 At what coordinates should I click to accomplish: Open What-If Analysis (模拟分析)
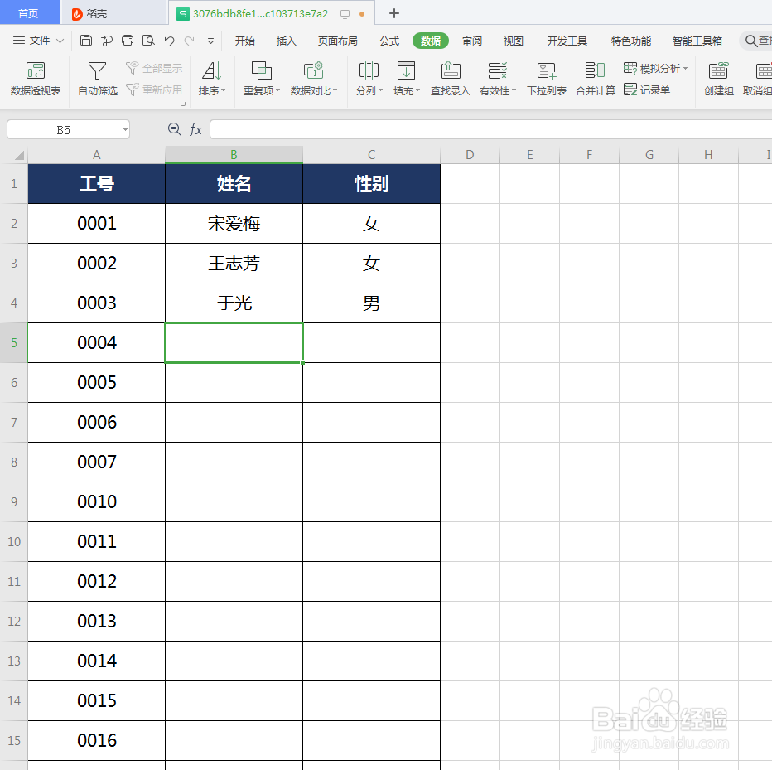(655, 68)
